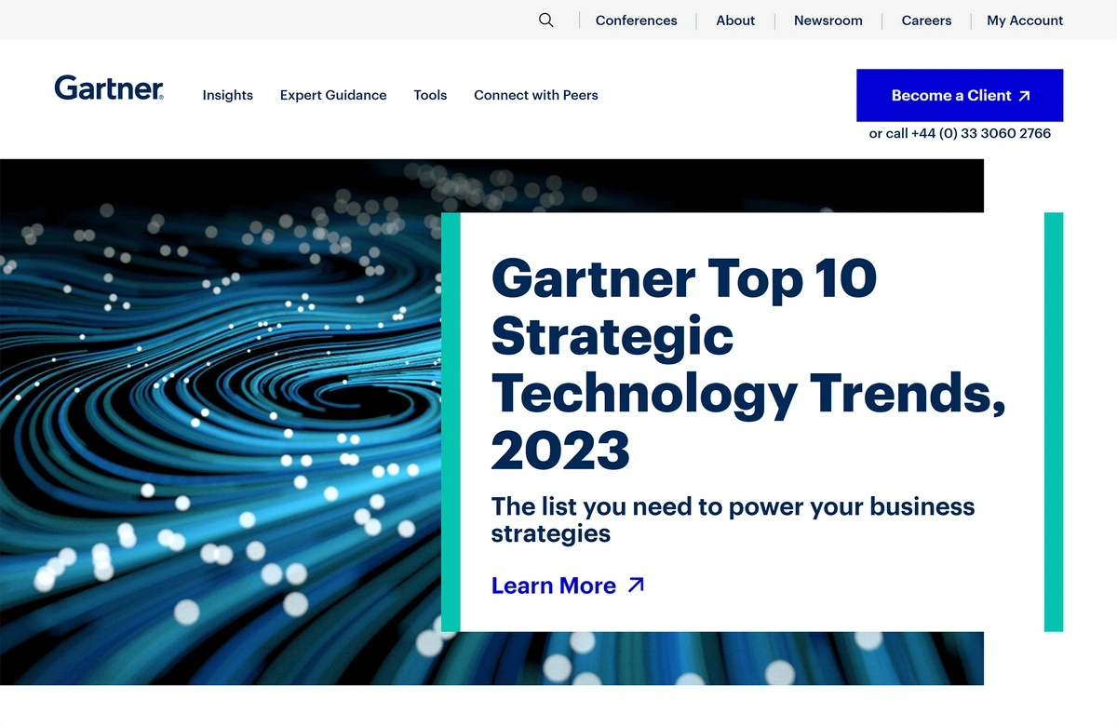Click the Become a Client button
This screenshot has width=1117, height=727.
click(960, 95)
